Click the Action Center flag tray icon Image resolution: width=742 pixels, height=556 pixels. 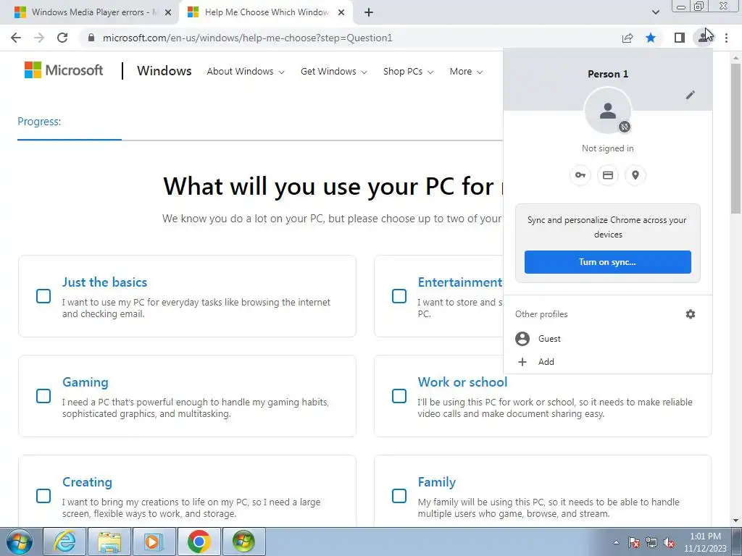click(x=634, y=542)
